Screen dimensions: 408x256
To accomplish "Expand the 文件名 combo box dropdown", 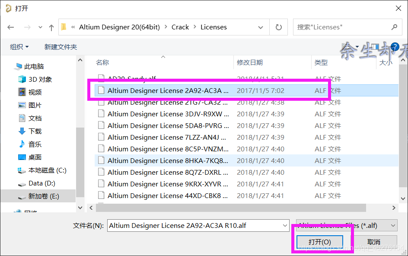I will click(285, 226).
